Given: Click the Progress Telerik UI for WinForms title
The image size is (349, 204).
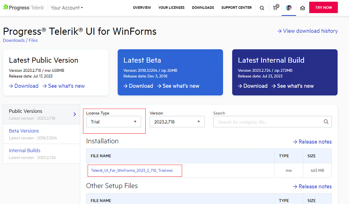Looking at the screenshot, I should click(x=80, y=31).
